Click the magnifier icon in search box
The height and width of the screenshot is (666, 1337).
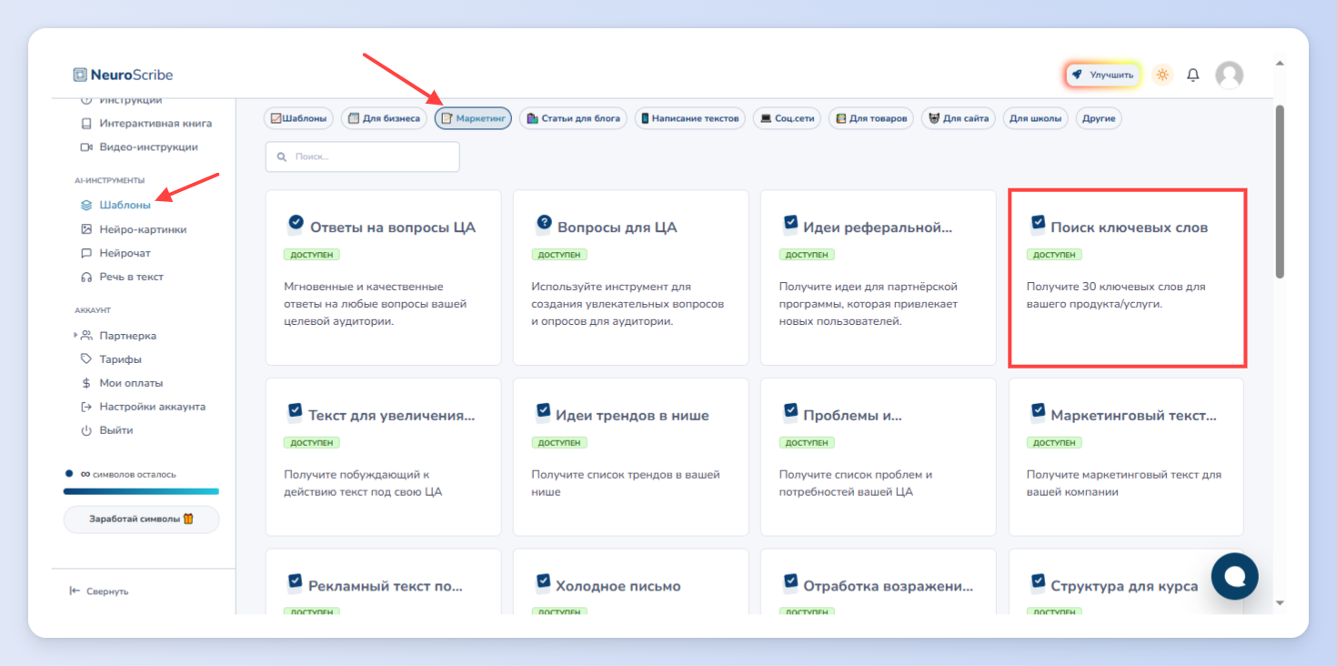(281, 156)
